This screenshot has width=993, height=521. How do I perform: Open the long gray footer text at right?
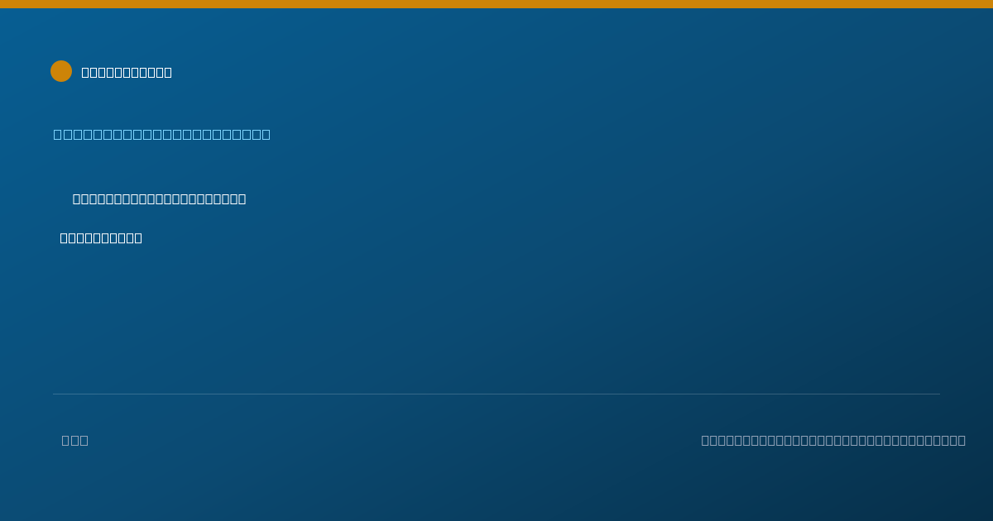pyautogui.click(x=833, y=440)
